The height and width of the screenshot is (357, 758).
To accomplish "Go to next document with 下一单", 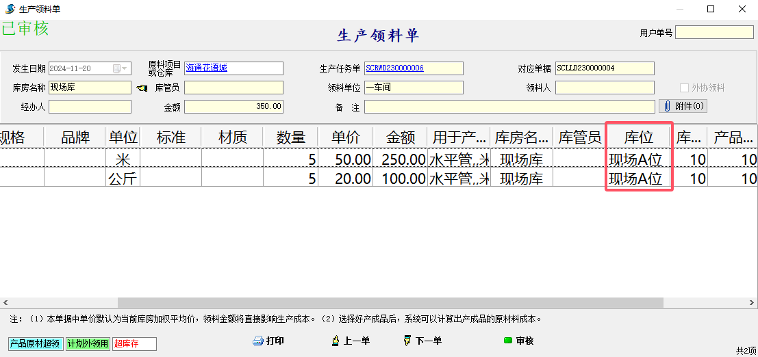I will 407,341.
